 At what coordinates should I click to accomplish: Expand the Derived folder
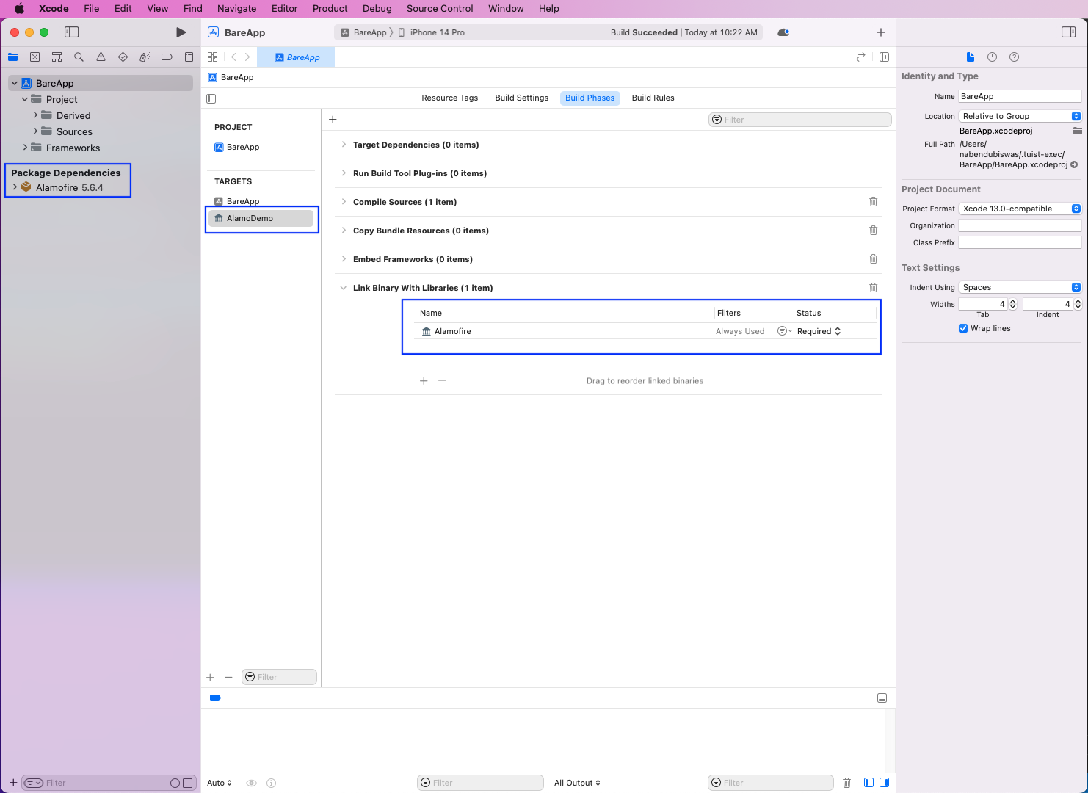pos(35,115)
